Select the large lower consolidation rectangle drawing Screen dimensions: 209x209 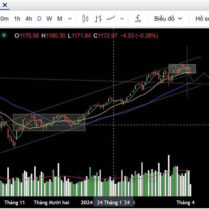(x=49, y=123)
